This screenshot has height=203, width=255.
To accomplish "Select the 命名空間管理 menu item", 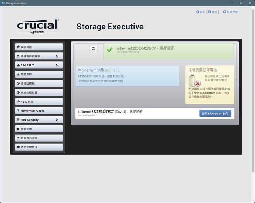I will click(x=39, y=147).
